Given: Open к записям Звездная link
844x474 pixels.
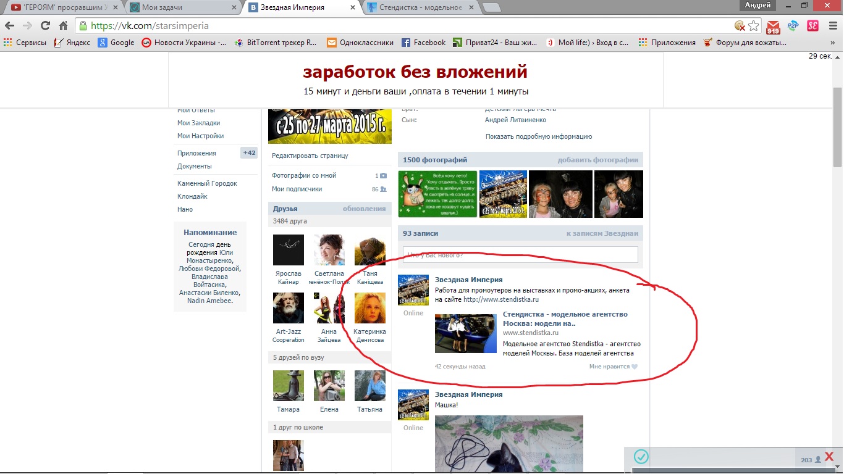Looking at the screenshot, I should click(x=602, y=233).
